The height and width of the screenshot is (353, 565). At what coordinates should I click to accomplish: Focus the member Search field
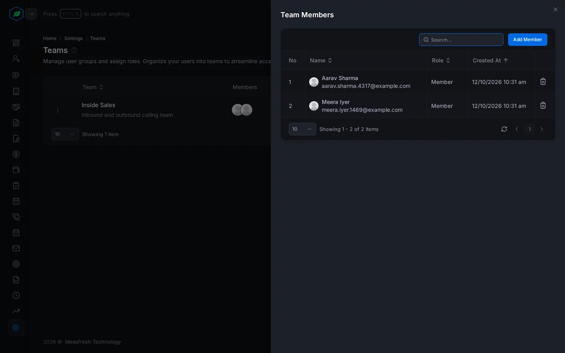point(461,40)
